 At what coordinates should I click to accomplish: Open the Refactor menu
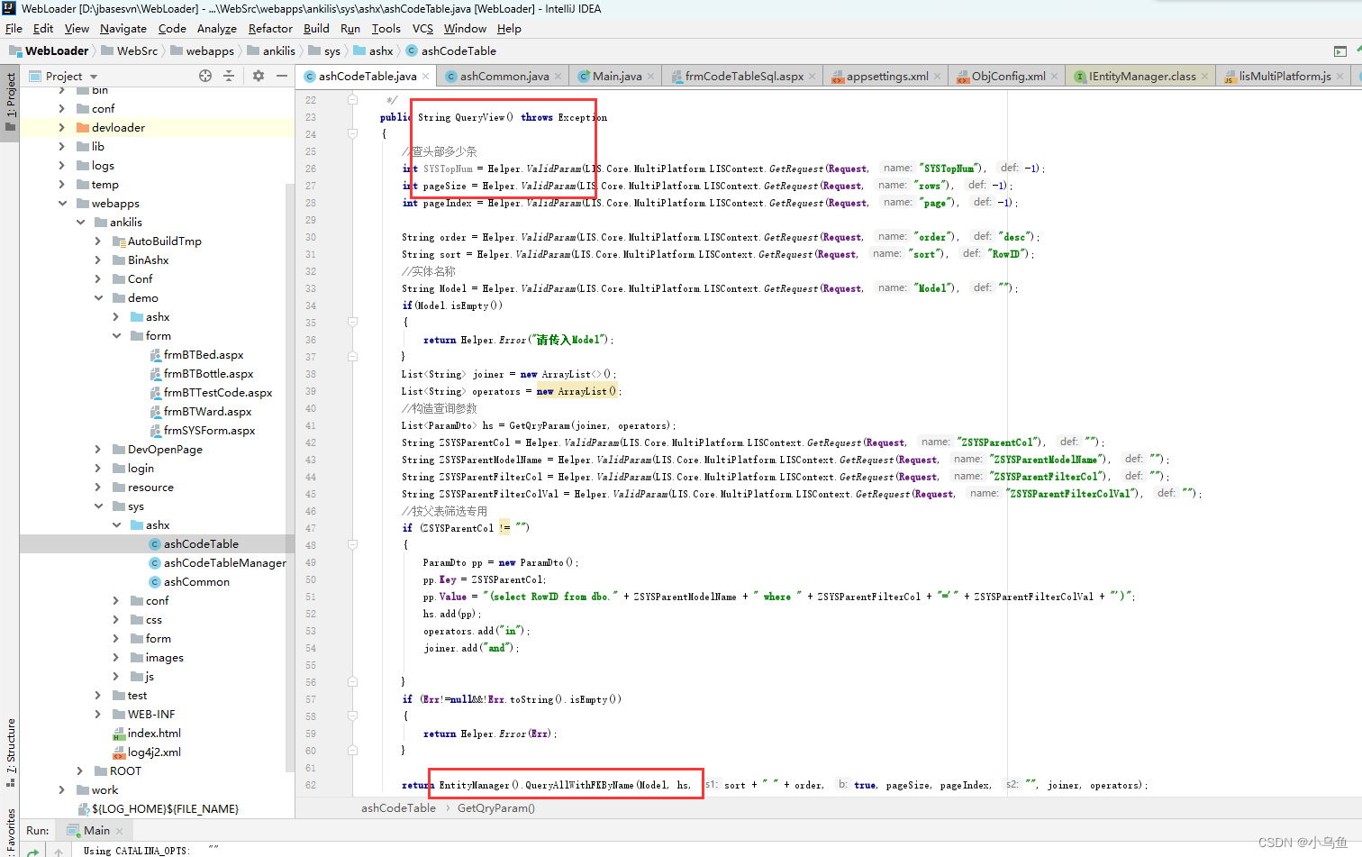[270, 29]
